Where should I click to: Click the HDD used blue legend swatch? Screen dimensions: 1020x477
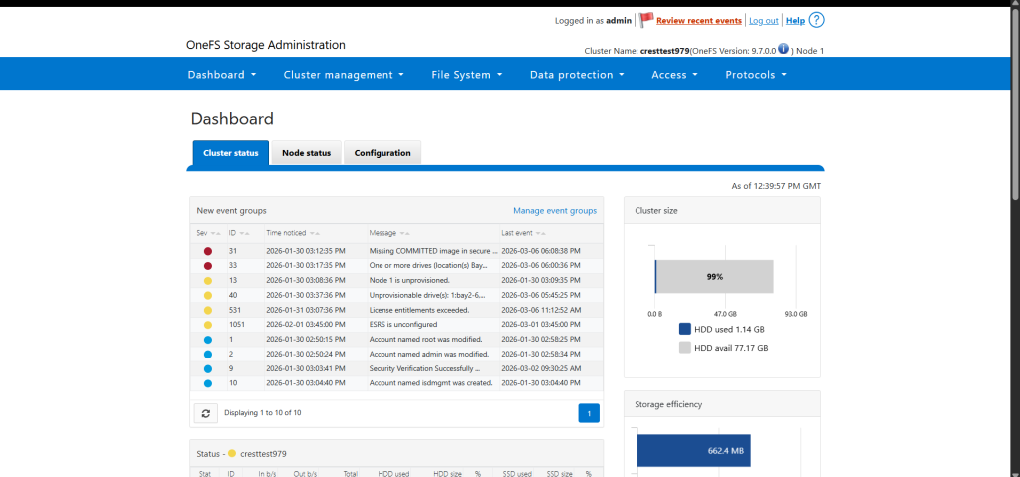[685, 329]
